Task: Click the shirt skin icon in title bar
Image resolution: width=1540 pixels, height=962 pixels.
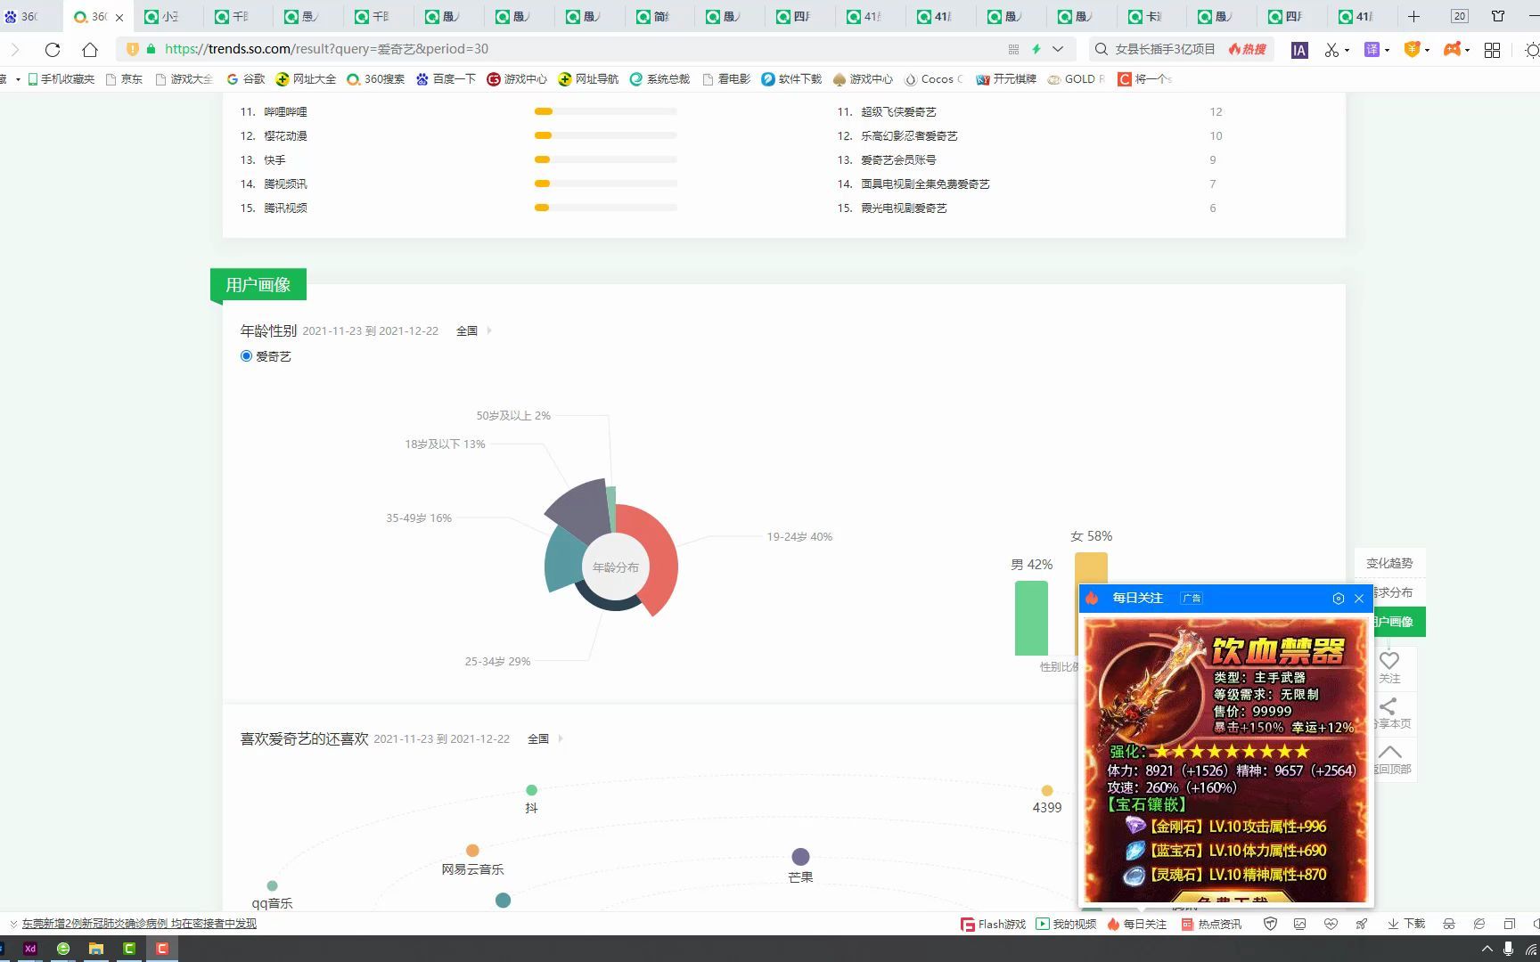Action: [x=1498, y=16]
